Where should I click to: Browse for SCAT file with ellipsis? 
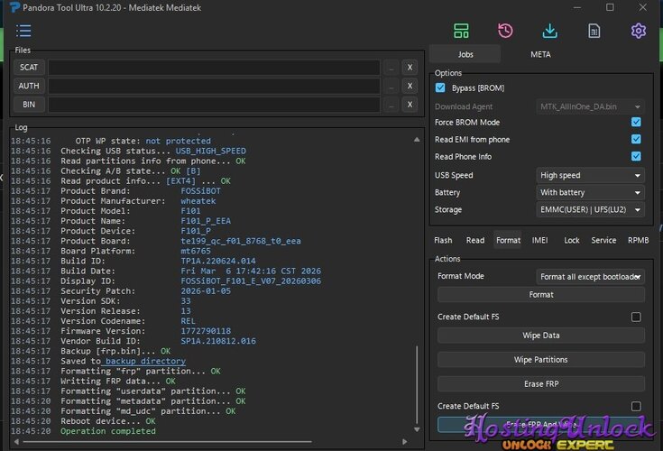pyautogui.click(x=391, y=68)
